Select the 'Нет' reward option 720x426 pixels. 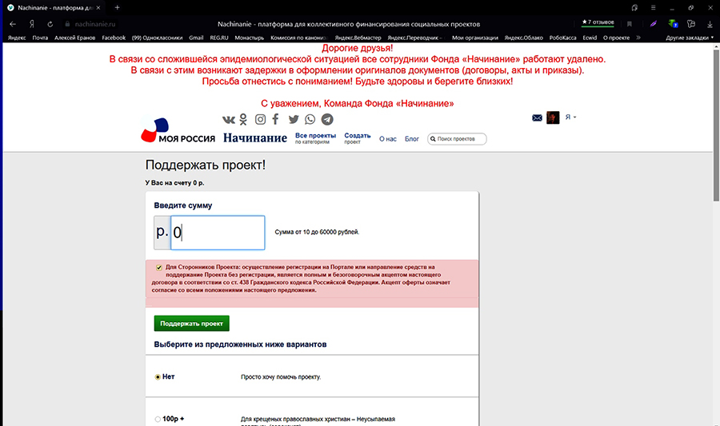pyautogui.click(x=158, y=377)
